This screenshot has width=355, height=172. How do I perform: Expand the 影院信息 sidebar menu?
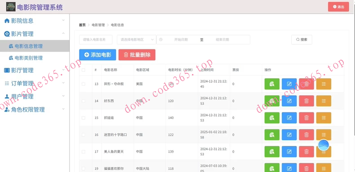point(35,21)
